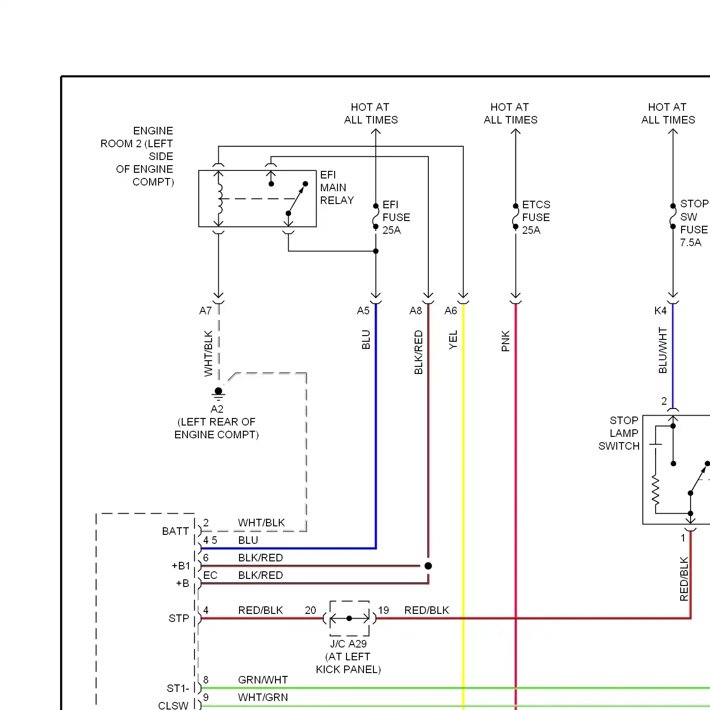Select the EFI MAIN RELAY label
Image resolution: width=710 pixels, height=710 pixels.
click(x=337, y=187)
